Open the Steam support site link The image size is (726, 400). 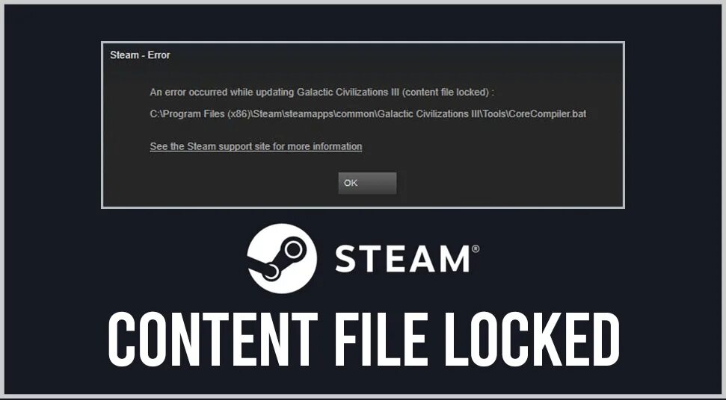click(256, 146)
